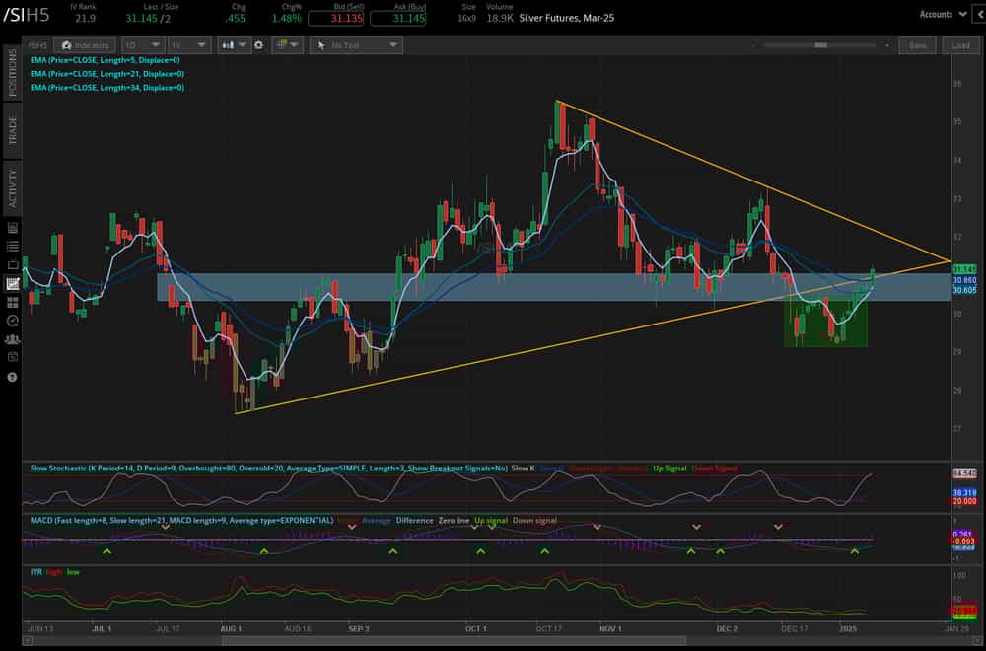Switch to the Positions side tab

tap(13, 75)
